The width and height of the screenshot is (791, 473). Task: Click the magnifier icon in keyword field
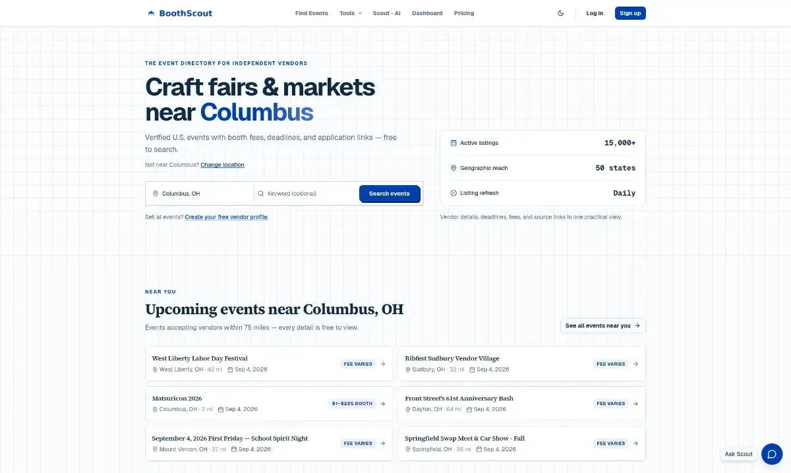click(260, 194)
